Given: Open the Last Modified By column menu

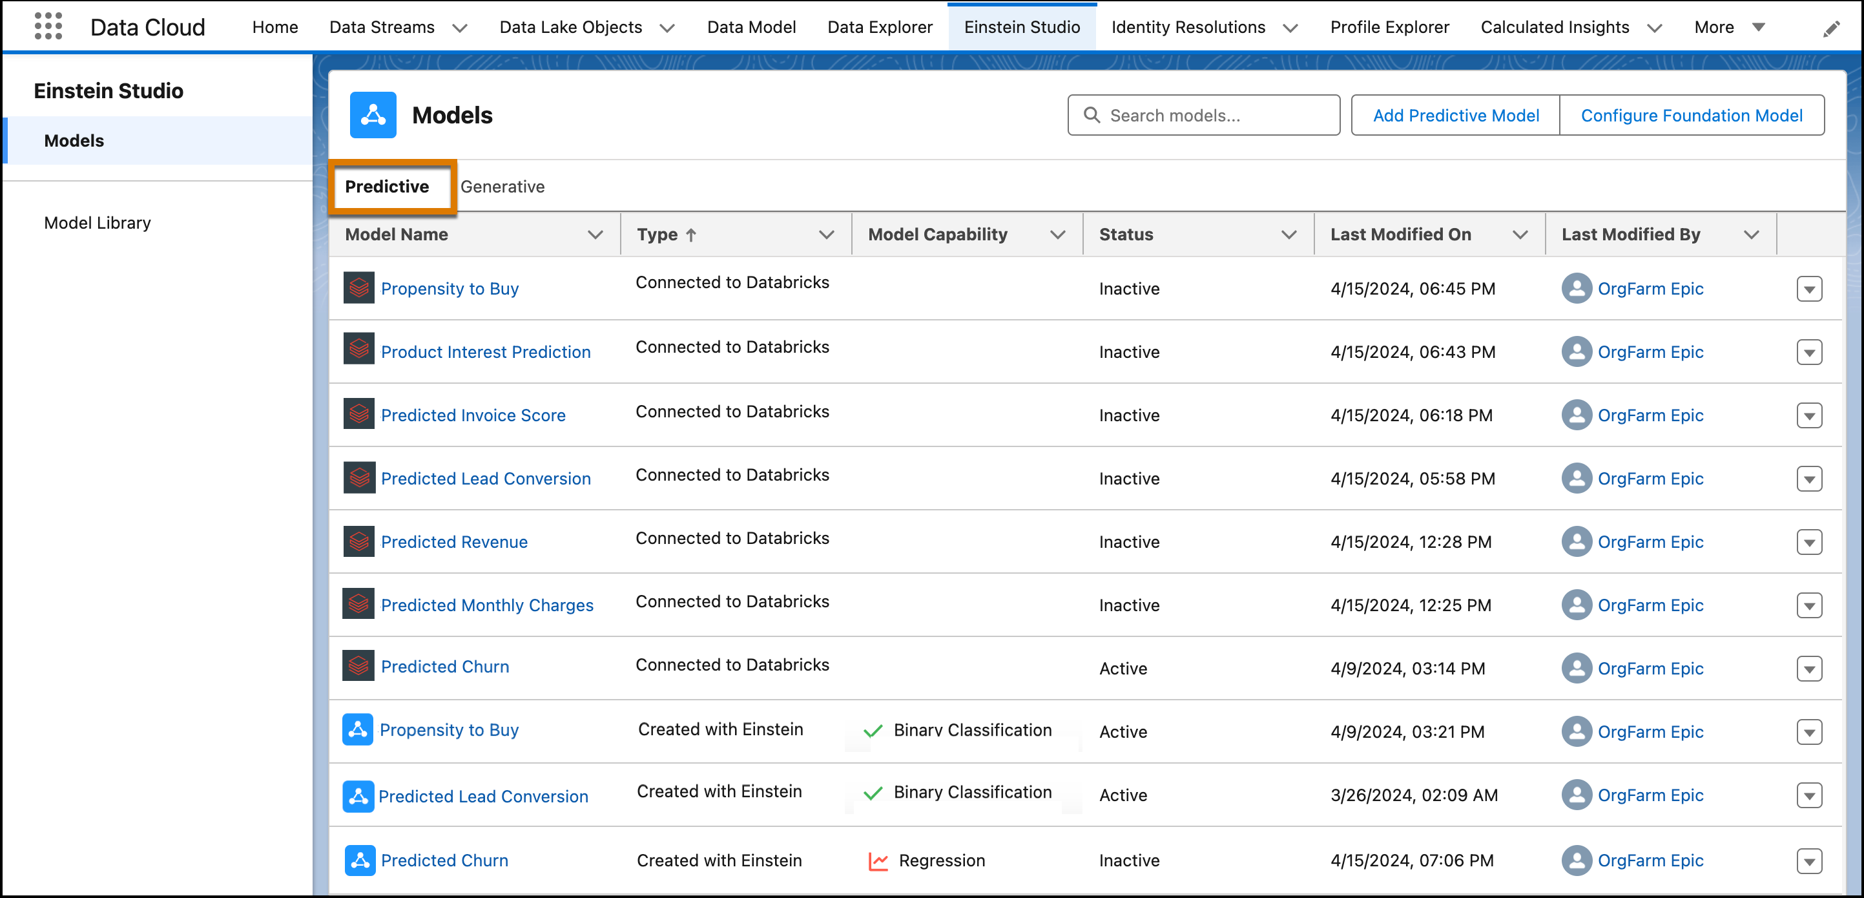Looking at the screenshot, I should pyautogui.click(x=1751, y=235).
